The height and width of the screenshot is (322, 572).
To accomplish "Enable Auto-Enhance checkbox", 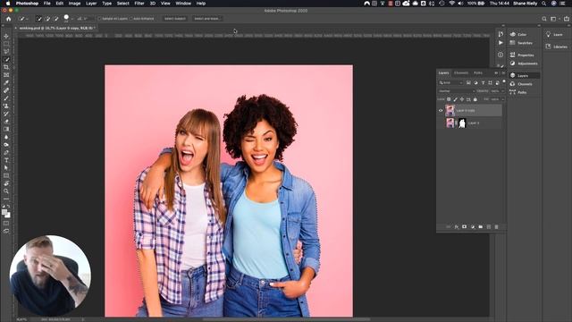I will tap(131, 19).
